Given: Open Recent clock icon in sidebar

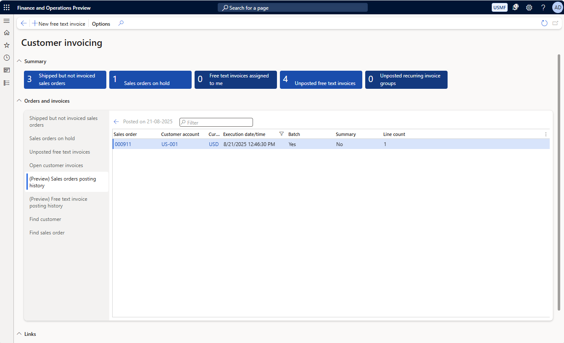Looking at the screenshot, I should click(7, 58).
